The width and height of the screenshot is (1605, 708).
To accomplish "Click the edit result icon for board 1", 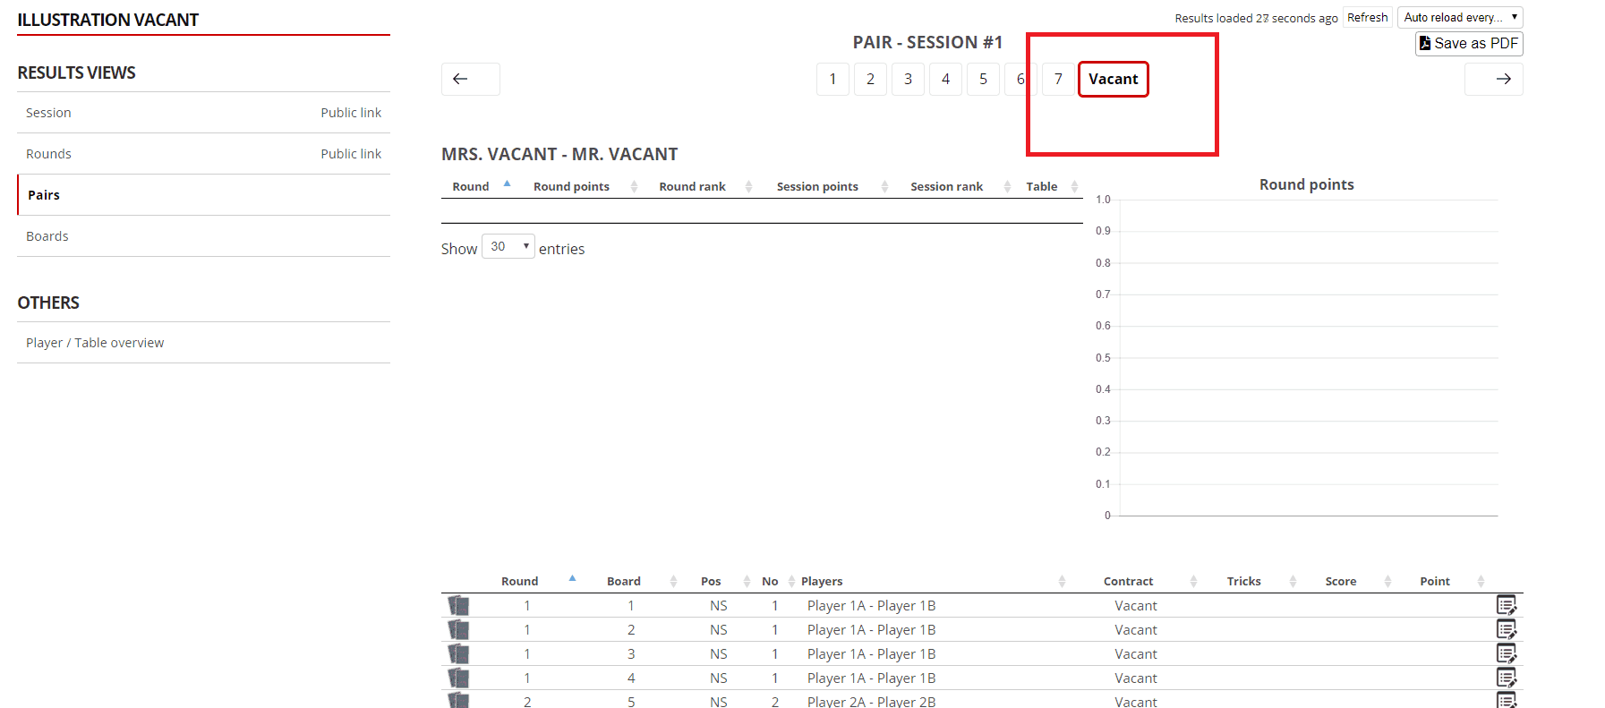I will tap(1506, 606).
